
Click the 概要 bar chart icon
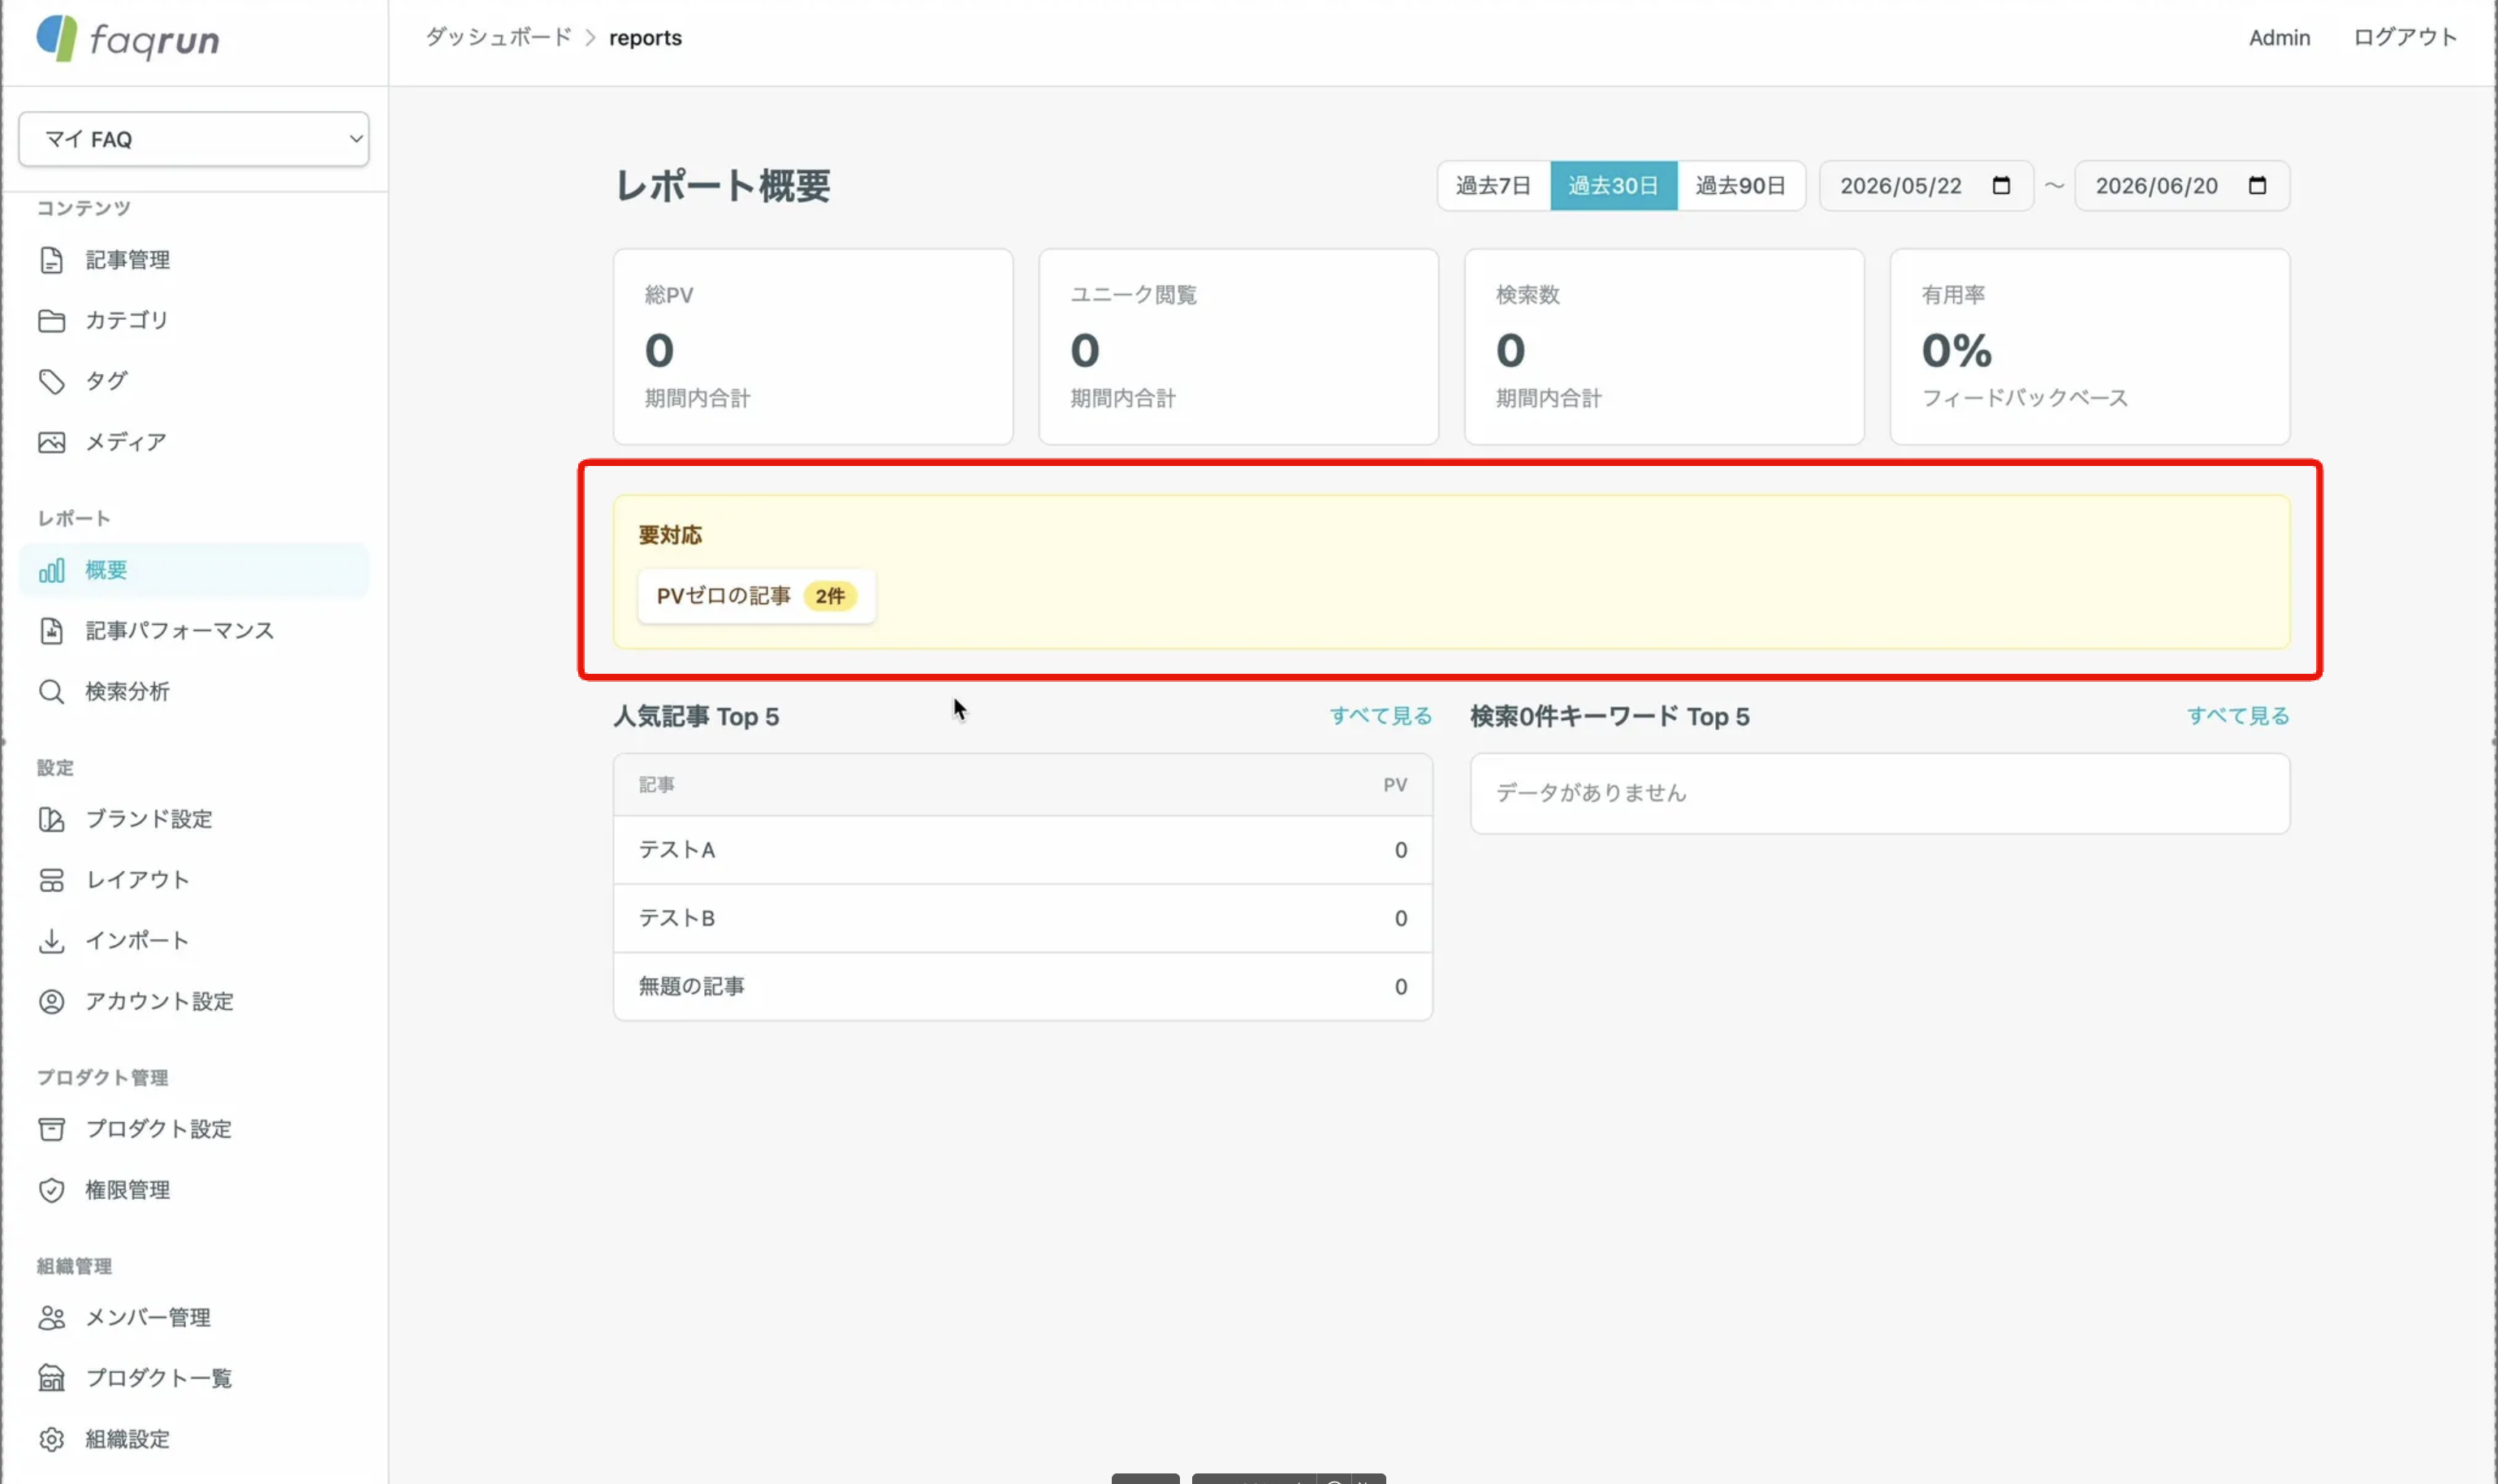[x=51, y=570]
